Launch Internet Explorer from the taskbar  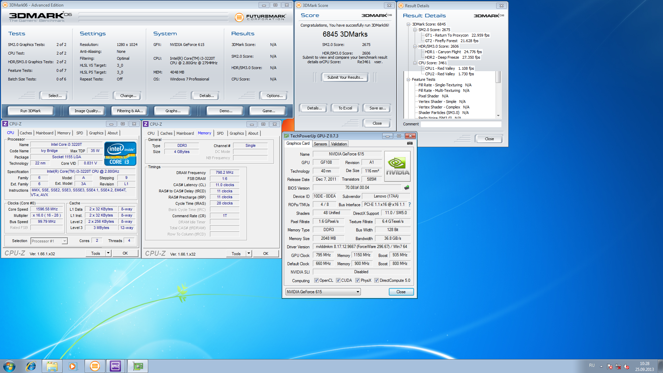click(x=31, y=366)
